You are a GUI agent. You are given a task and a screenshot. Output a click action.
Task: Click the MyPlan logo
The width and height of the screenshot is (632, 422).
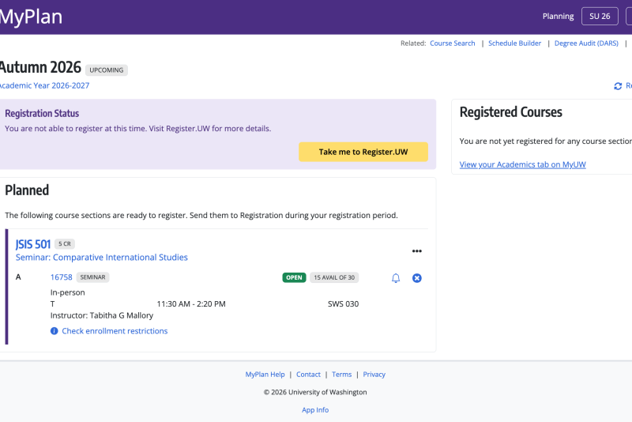point(31,17)
